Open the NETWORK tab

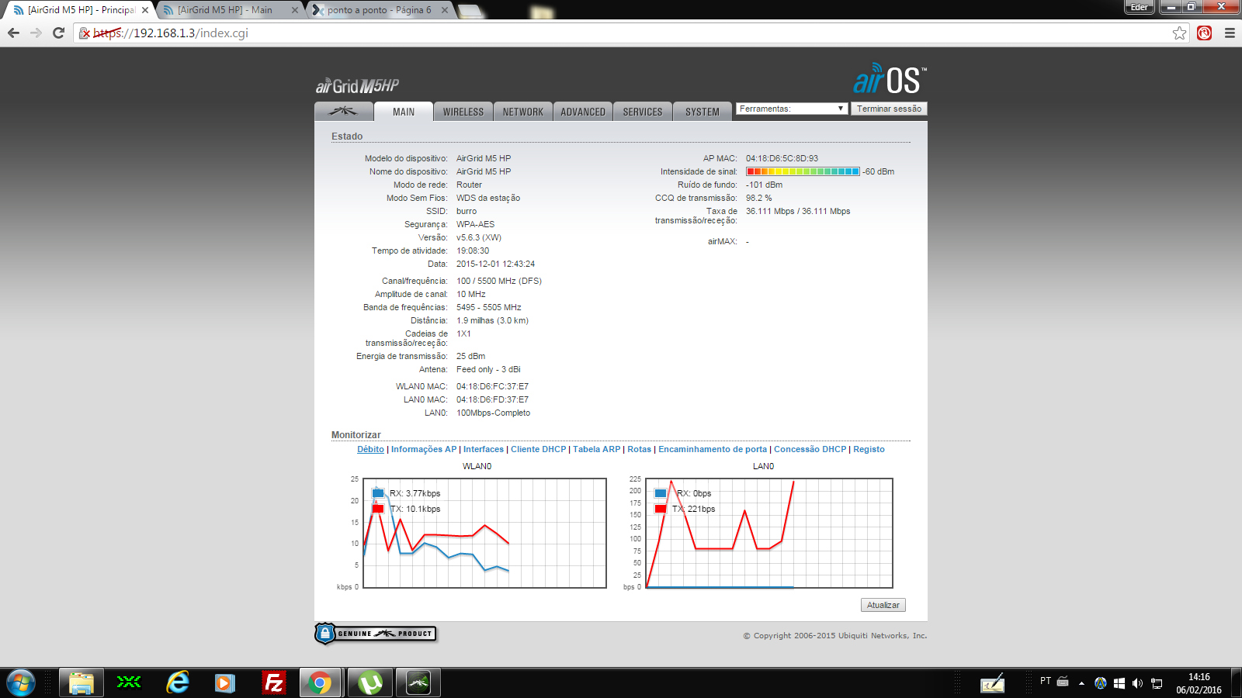pos(523,112)
